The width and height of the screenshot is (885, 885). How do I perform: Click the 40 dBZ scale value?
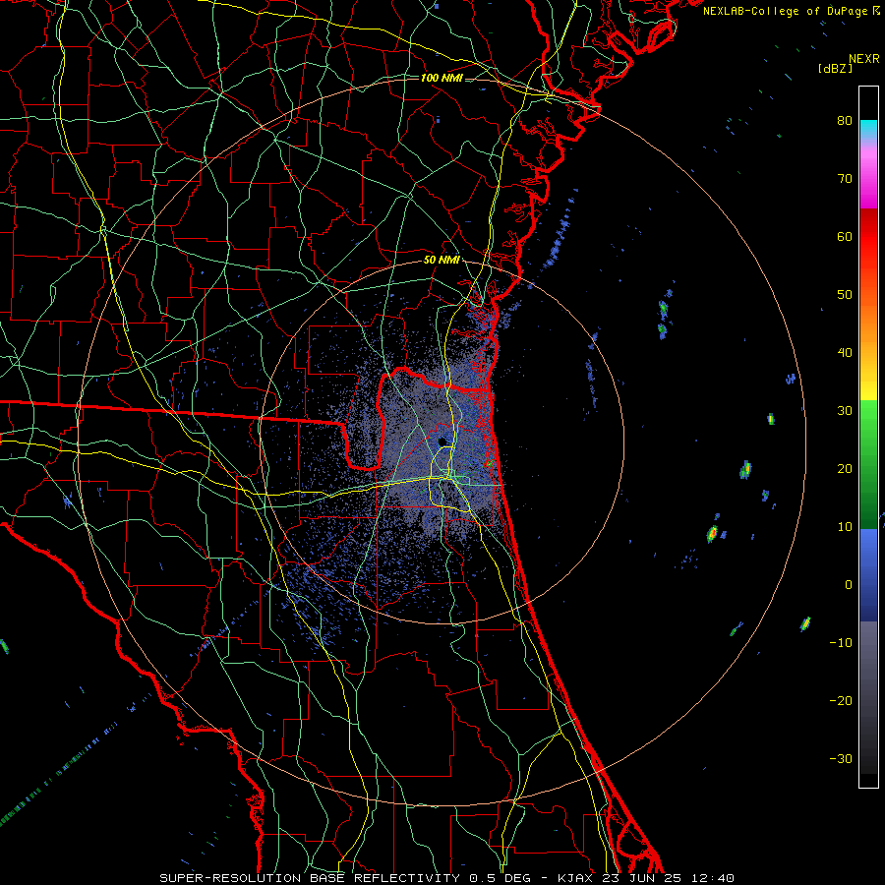tap(845, 353)
